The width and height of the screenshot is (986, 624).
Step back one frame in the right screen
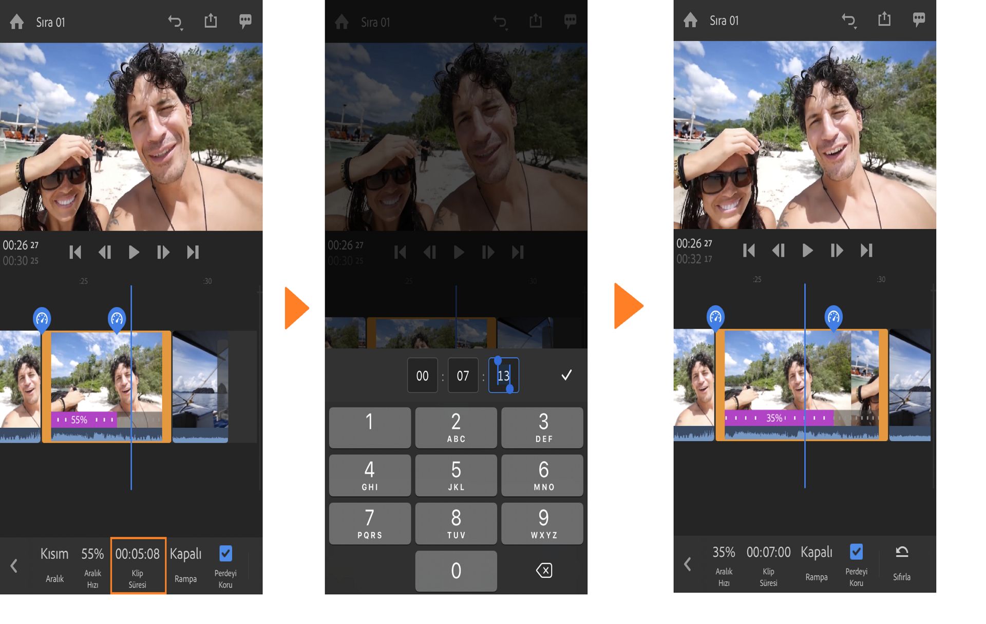(778, 251)
